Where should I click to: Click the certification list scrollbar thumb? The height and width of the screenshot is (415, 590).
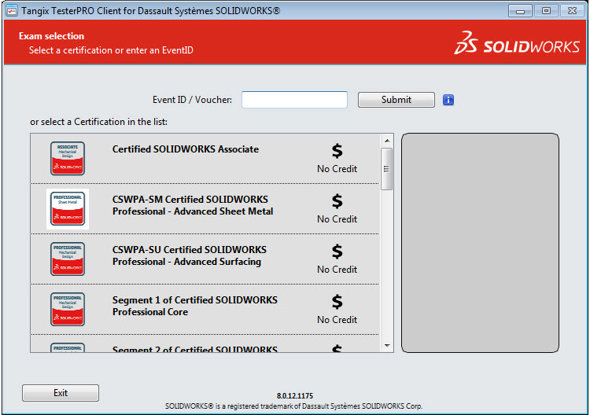tap(386, 169)
